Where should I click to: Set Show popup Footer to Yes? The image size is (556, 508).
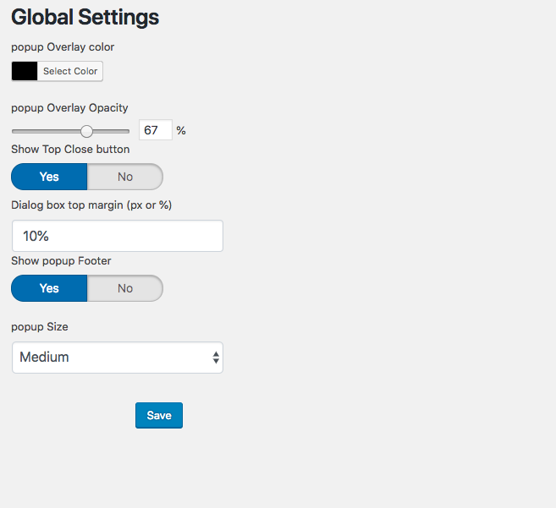(49, 288)
